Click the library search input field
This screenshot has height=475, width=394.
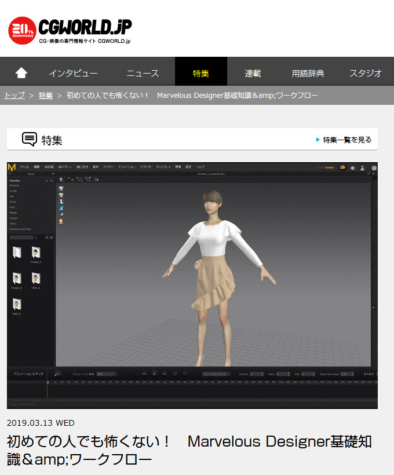pyautogui.click(x=21, y=237)
